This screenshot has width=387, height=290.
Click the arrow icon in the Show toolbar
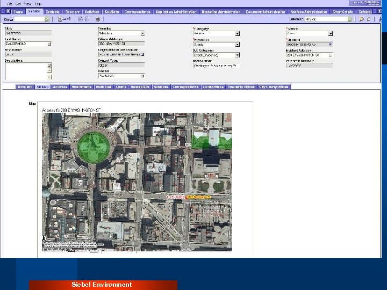tap(68, 19)
